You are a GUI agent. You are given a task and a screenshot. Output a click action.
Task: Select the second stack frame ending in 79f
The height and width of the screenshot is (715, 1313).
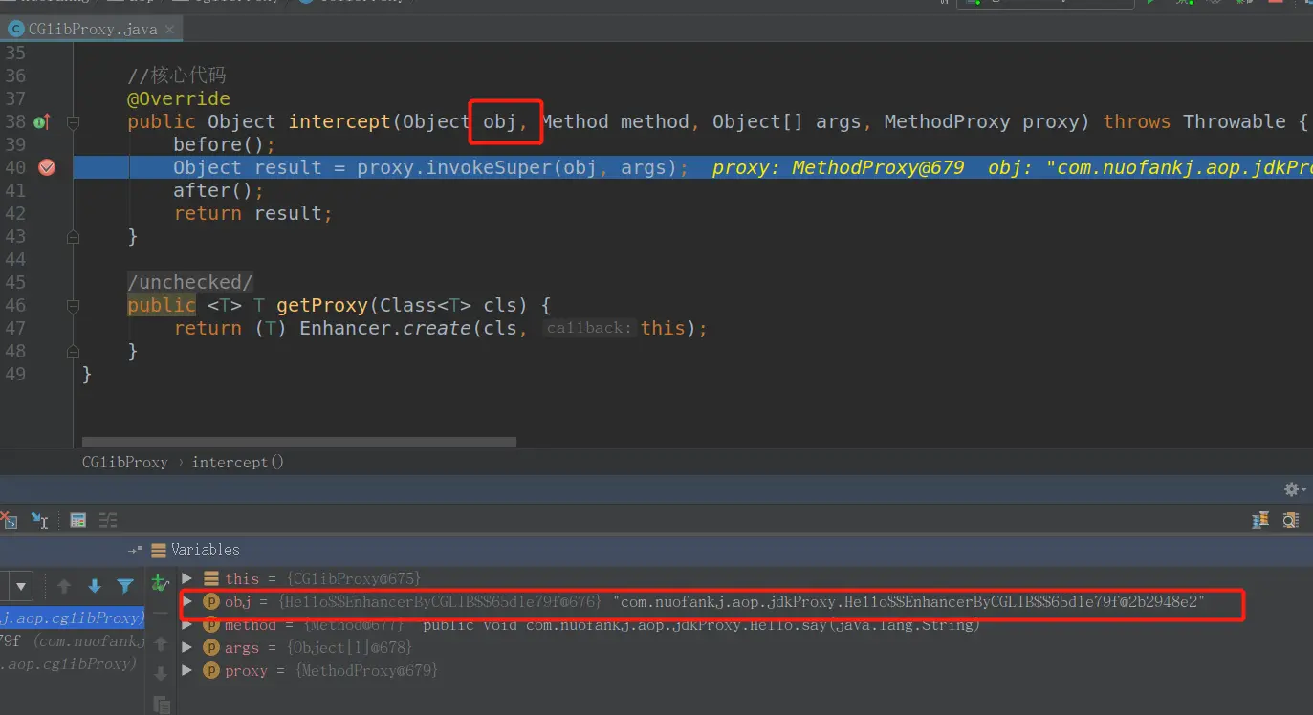tap(73, 641)
